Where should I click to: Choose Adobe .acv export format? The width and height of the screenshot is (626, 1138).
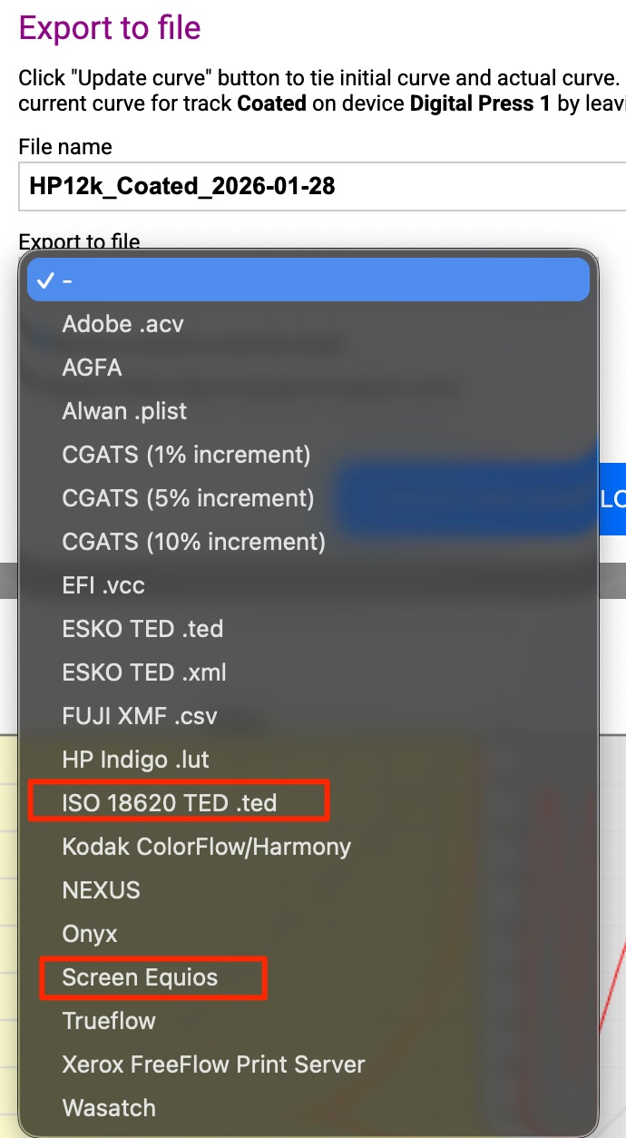[x=122, y=324]
